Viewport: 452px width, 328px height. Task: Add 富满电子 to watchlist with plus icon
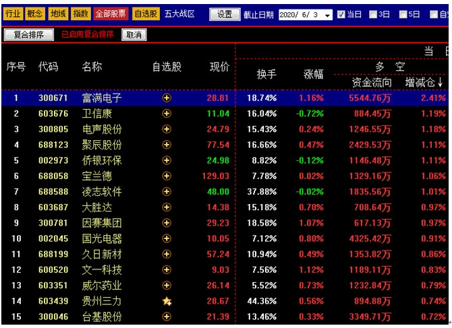click(x=167, y=98)
